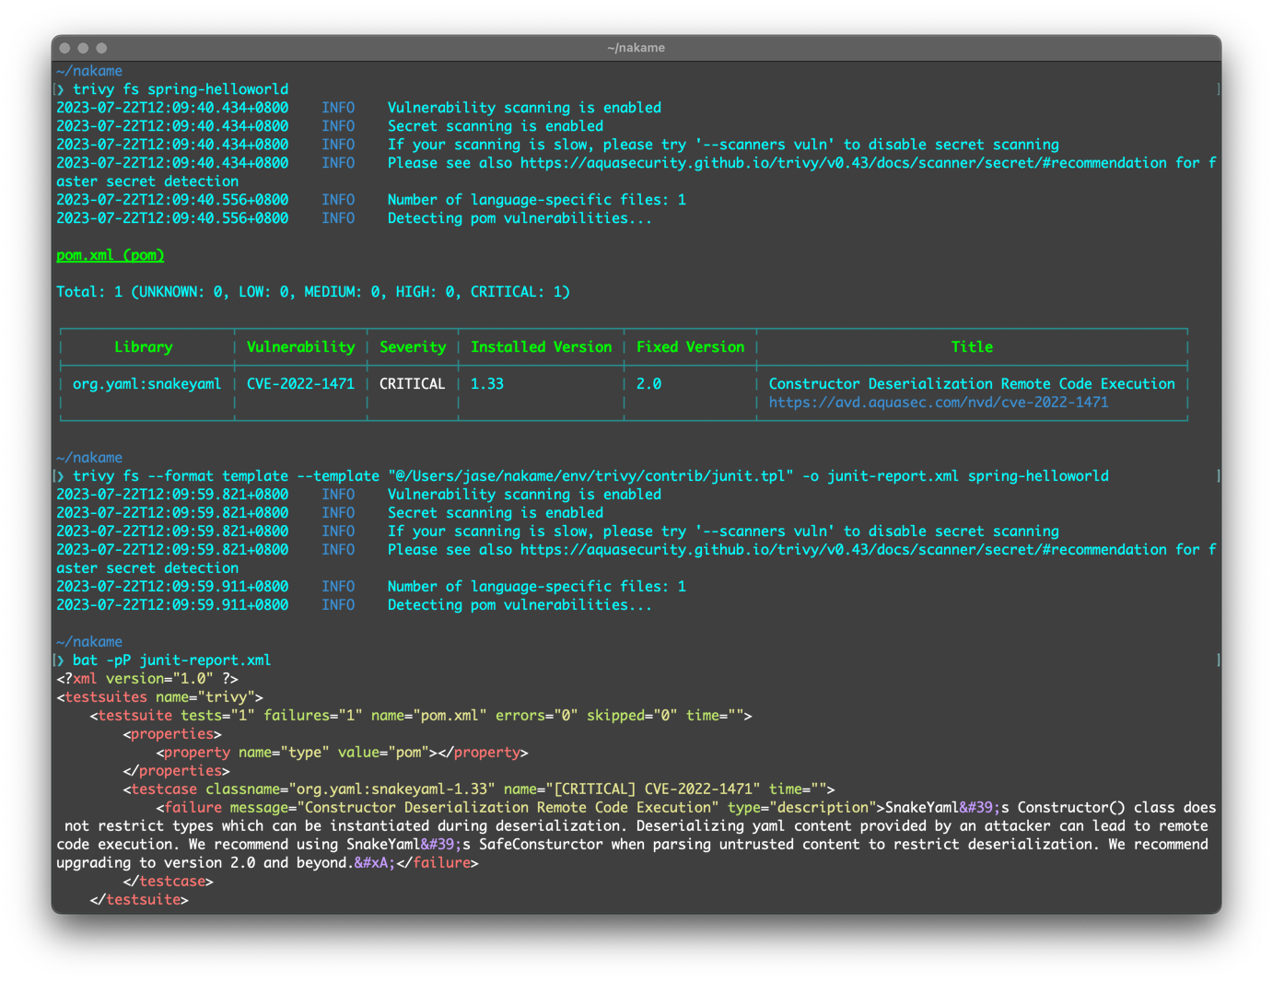Click the underlined pom.xml (pom) heading
The image size is (1273, 982).
(x=110, y=255)
